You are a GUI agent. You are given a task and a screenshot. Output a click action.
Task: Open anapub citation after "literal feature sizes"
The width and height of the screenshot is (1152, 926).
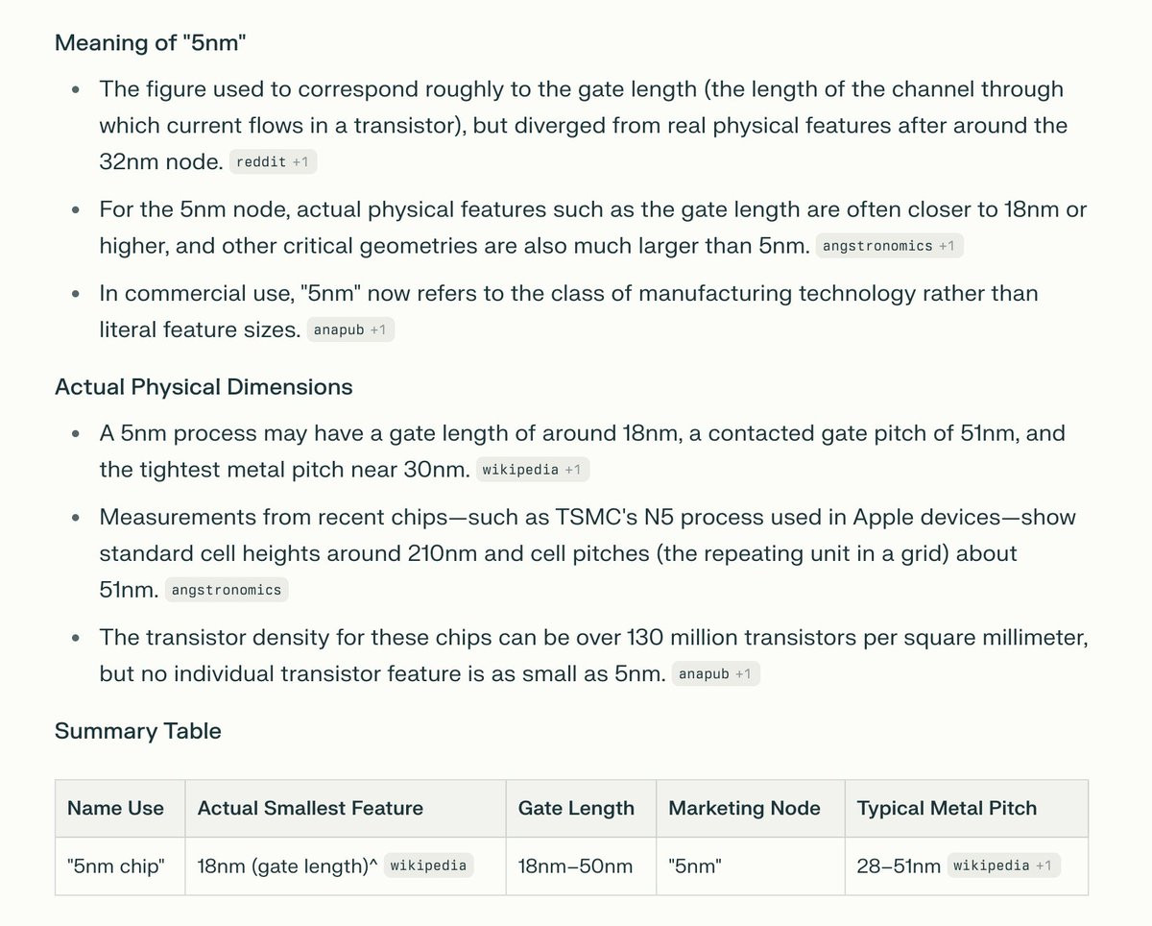pyautogui.click(x=351, y=330)
